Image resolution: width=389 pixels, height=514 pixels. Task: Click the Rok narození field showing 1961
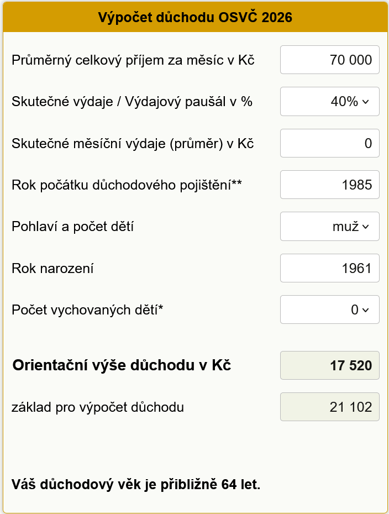(329, 268)
